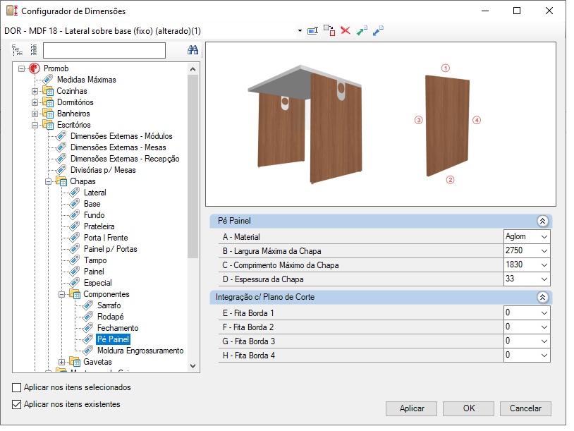Click the Aplicar button
Viewport: 574px width, 431px height.
pyautogui.click(x=412, y=408)
